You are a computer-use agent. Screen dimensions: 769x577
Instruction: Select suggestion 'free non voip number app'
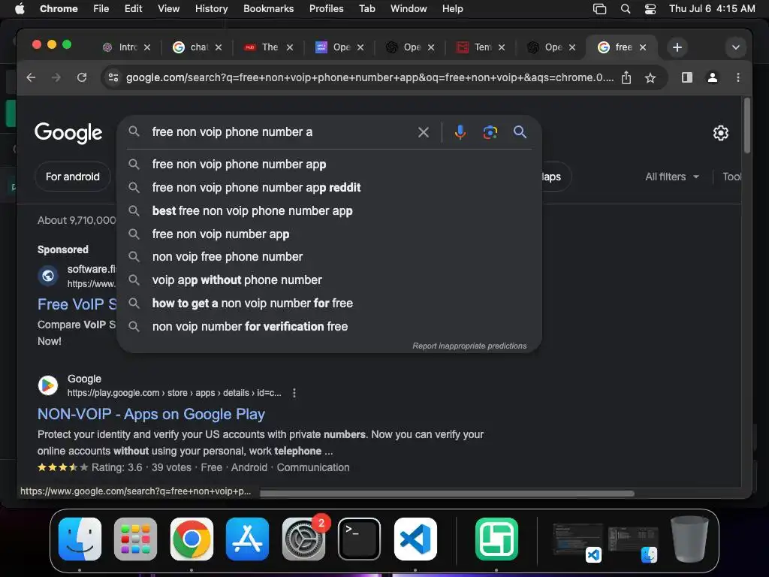(329, 234)
